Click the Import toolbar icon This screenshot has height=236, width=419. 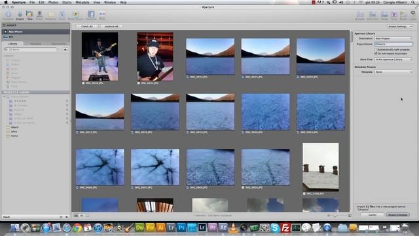click(x=20, y=15)
